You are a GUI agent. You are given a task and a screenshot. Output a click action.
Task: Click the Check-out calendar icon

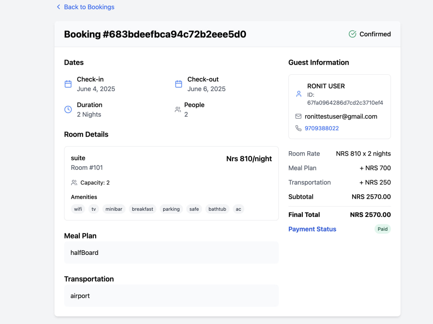click(179, 84)
